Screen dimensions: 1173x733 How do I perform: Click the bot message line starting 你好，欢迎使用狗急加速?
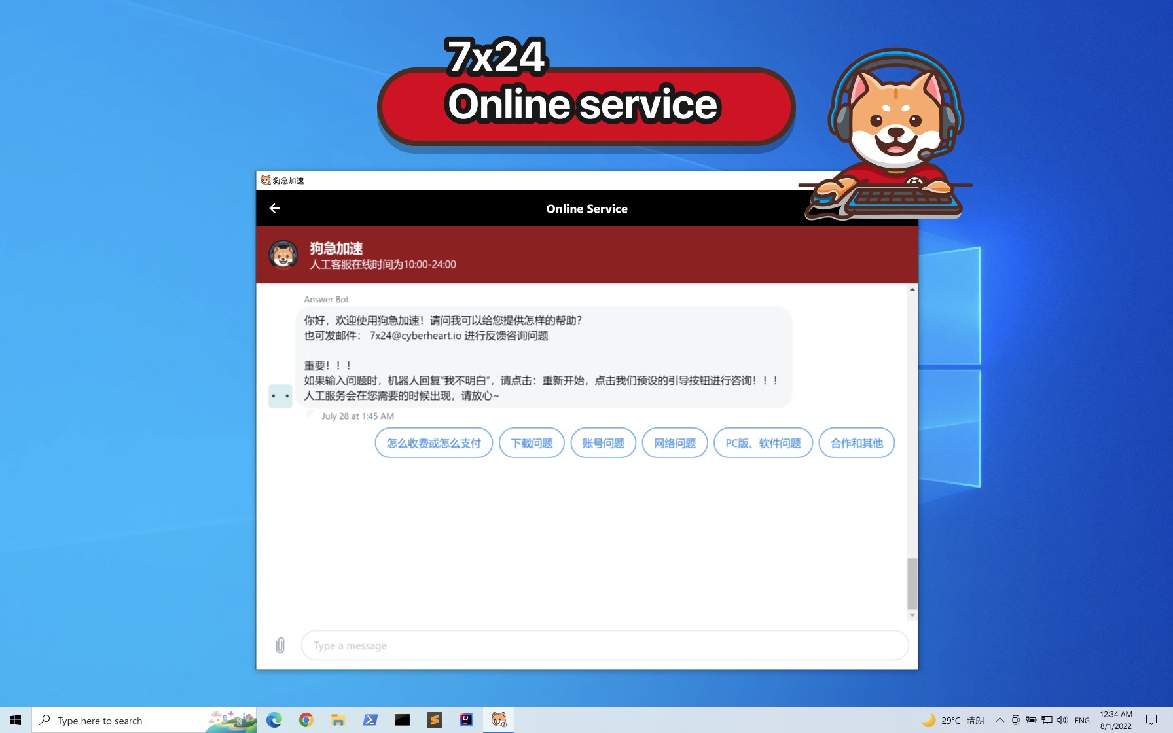pyautogui.click(x=443, y=321)
